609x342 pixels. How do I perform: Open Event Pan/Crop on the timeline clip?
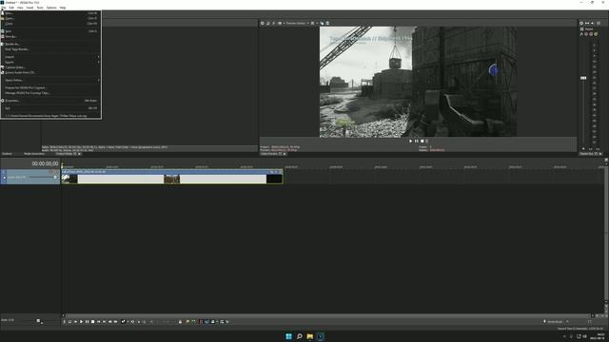271,172
